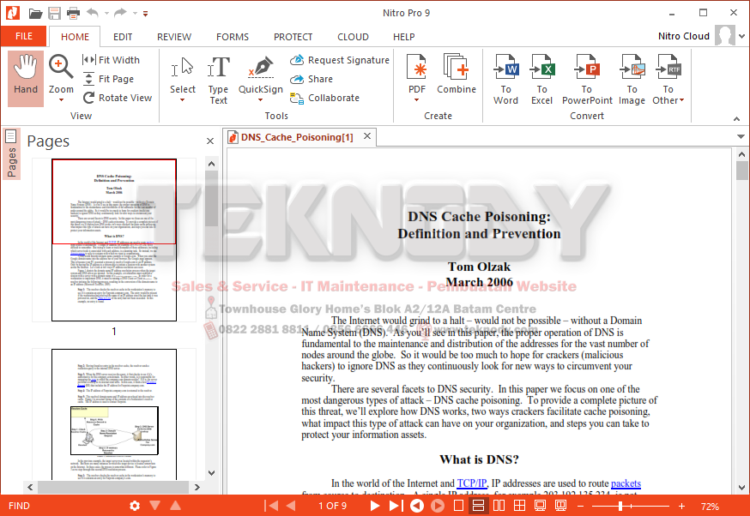Image resolution: width=750 pixels, height=516 pixels.
Task: Switch to the FORMS ribbon tab
Action: point(233,37)
